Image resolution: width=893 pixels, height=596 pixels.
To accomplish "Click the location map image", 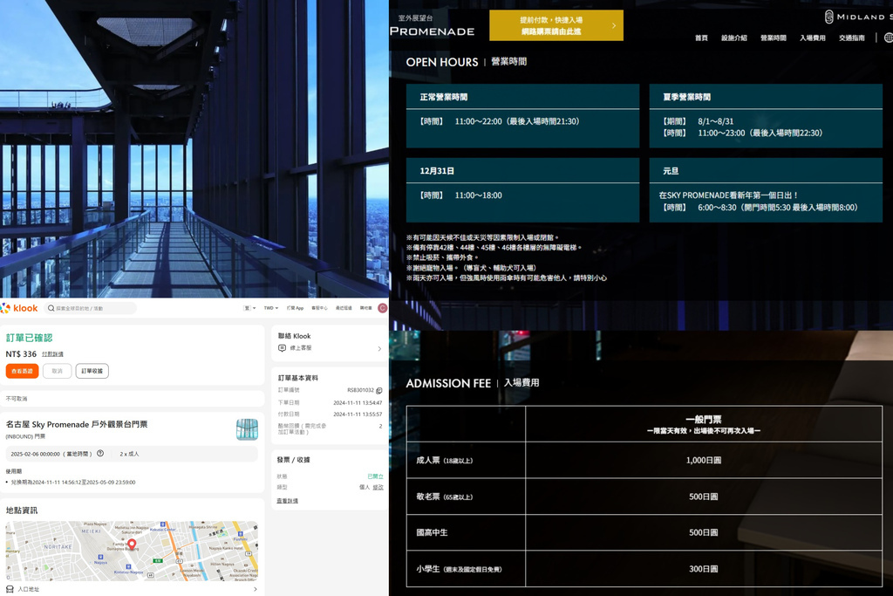I will (x=132, y=551).
